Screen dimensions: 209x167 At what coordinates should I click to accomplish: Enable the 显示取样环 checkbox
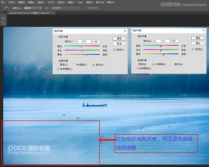click(x=85, y=8)
